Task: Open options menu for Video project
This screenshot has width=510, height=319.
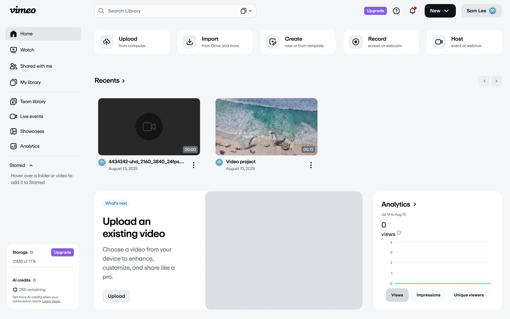Action: coord(311,165)
